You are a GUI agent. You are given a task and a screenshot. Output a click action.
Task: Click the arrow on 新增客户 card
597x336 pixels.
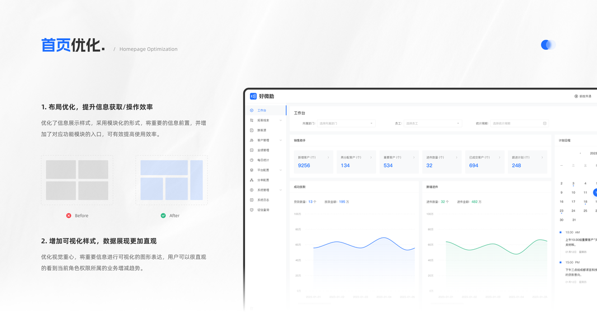[328, 157]
